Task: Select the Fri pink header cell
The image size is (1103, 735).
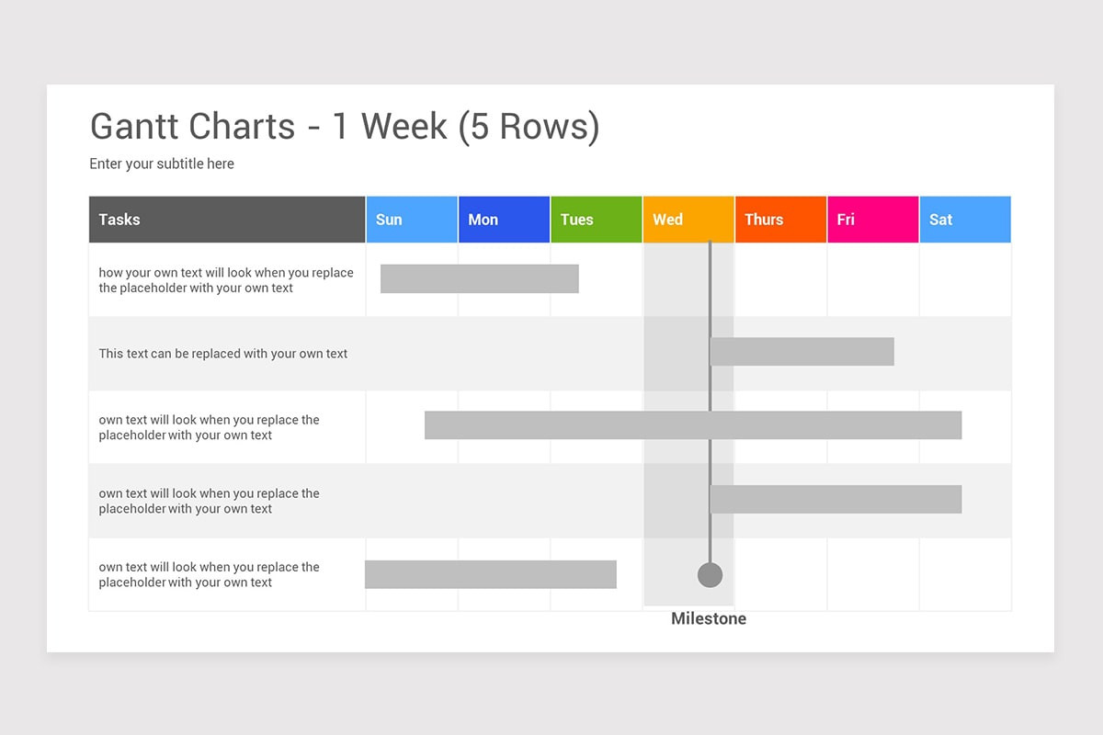Action: [873, 220]
